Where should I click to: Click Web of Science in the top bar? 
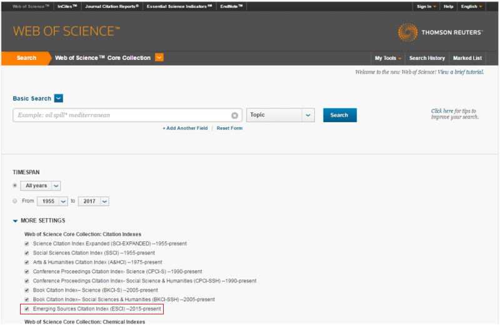(x=31, y=6)
